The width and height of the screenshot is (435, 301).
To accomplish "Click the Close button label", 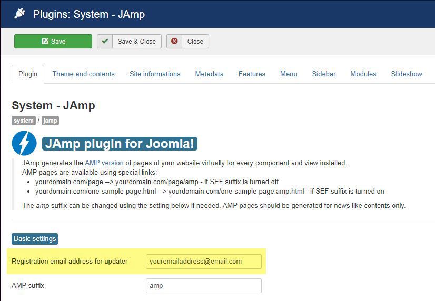I will click(195, 41).
